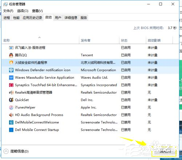Image resolution: width=182 pixels, height=160 pixels.
Task: Click the 简略信息(D) link
Action: click(x=19, y=151)
